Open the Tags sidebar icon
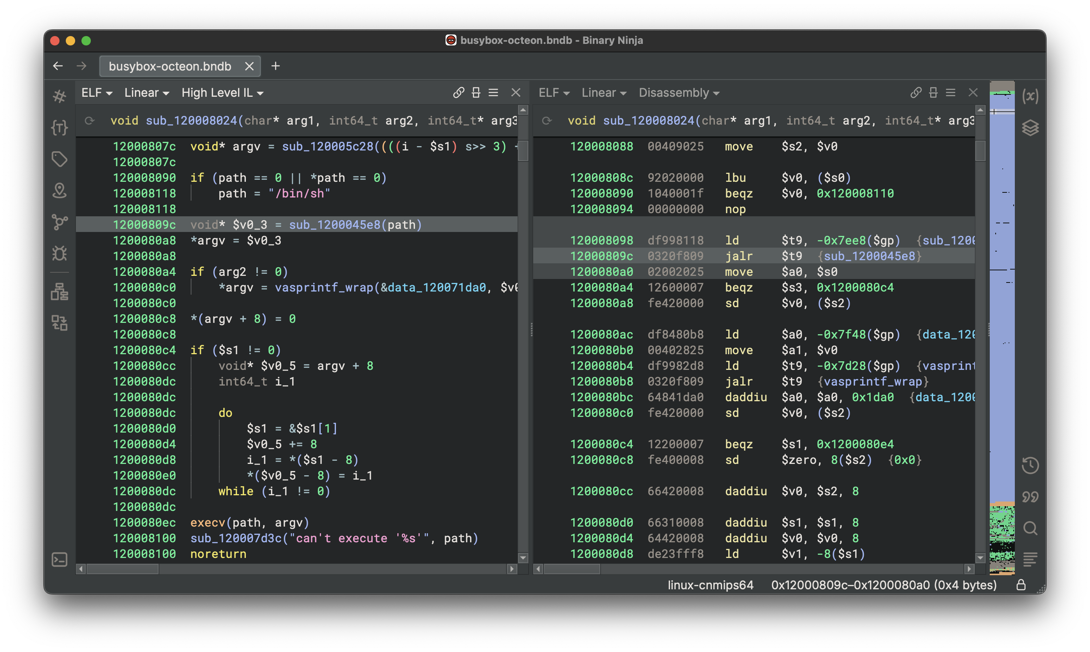Viewport: 1090px width, 652px height. click(59, 159)
